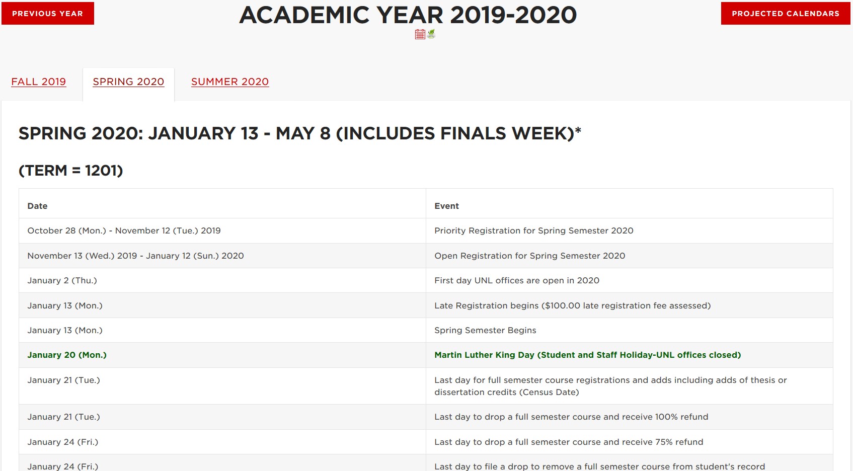Image resolution: width=853 pixels, height=471 pixels.
Task: Click the Academic Year 2019-2020 heading
Action: point(408,15)
